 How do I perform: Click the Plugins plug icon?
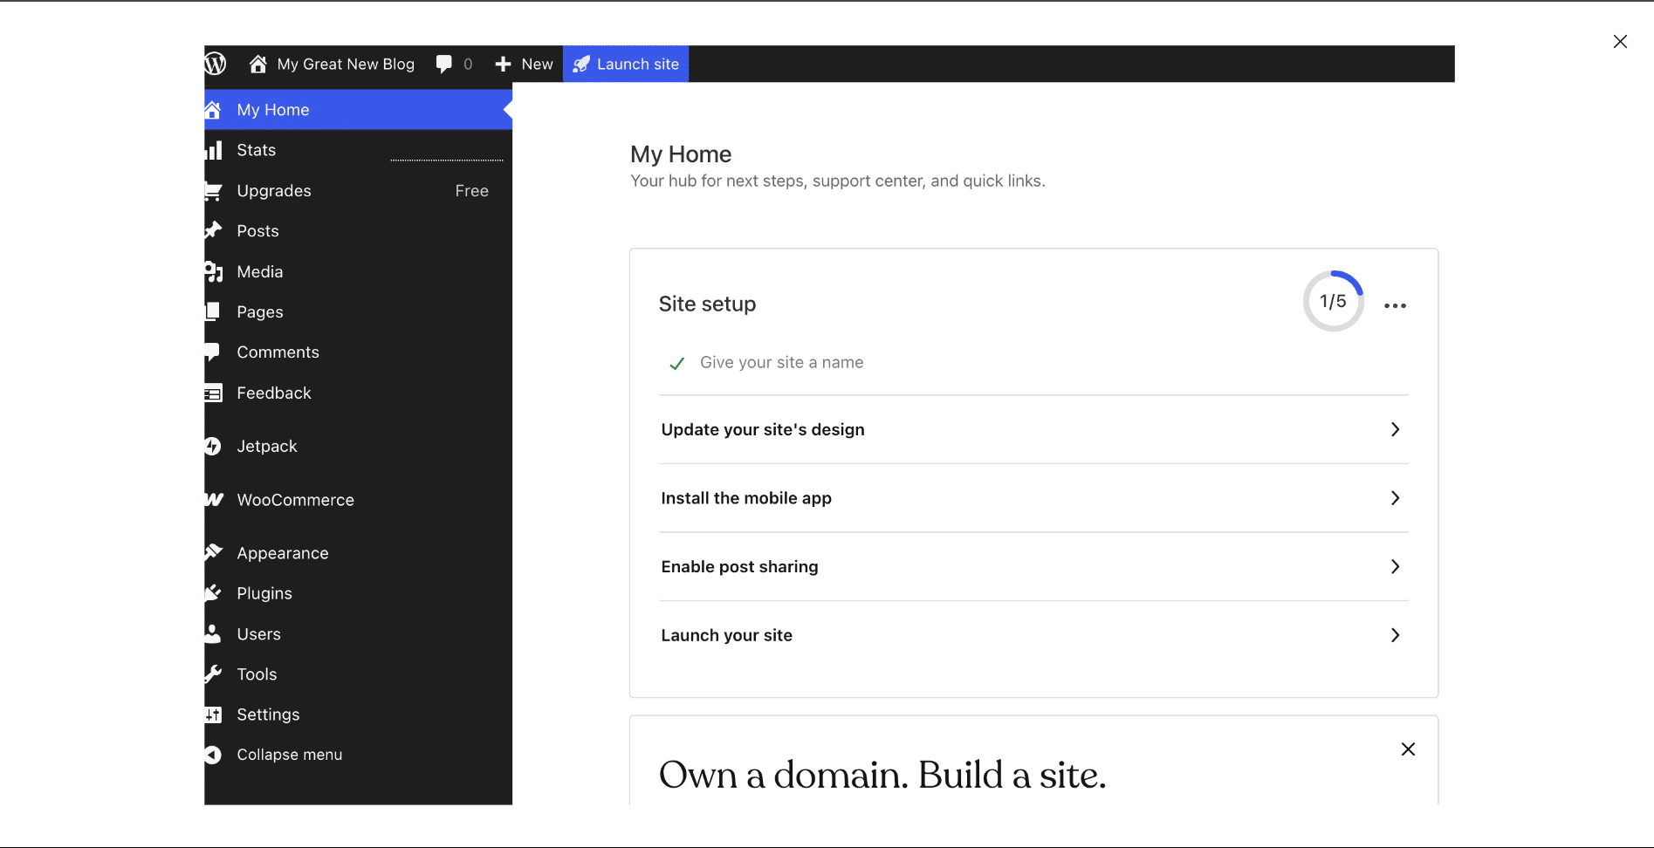pos(213,593)
